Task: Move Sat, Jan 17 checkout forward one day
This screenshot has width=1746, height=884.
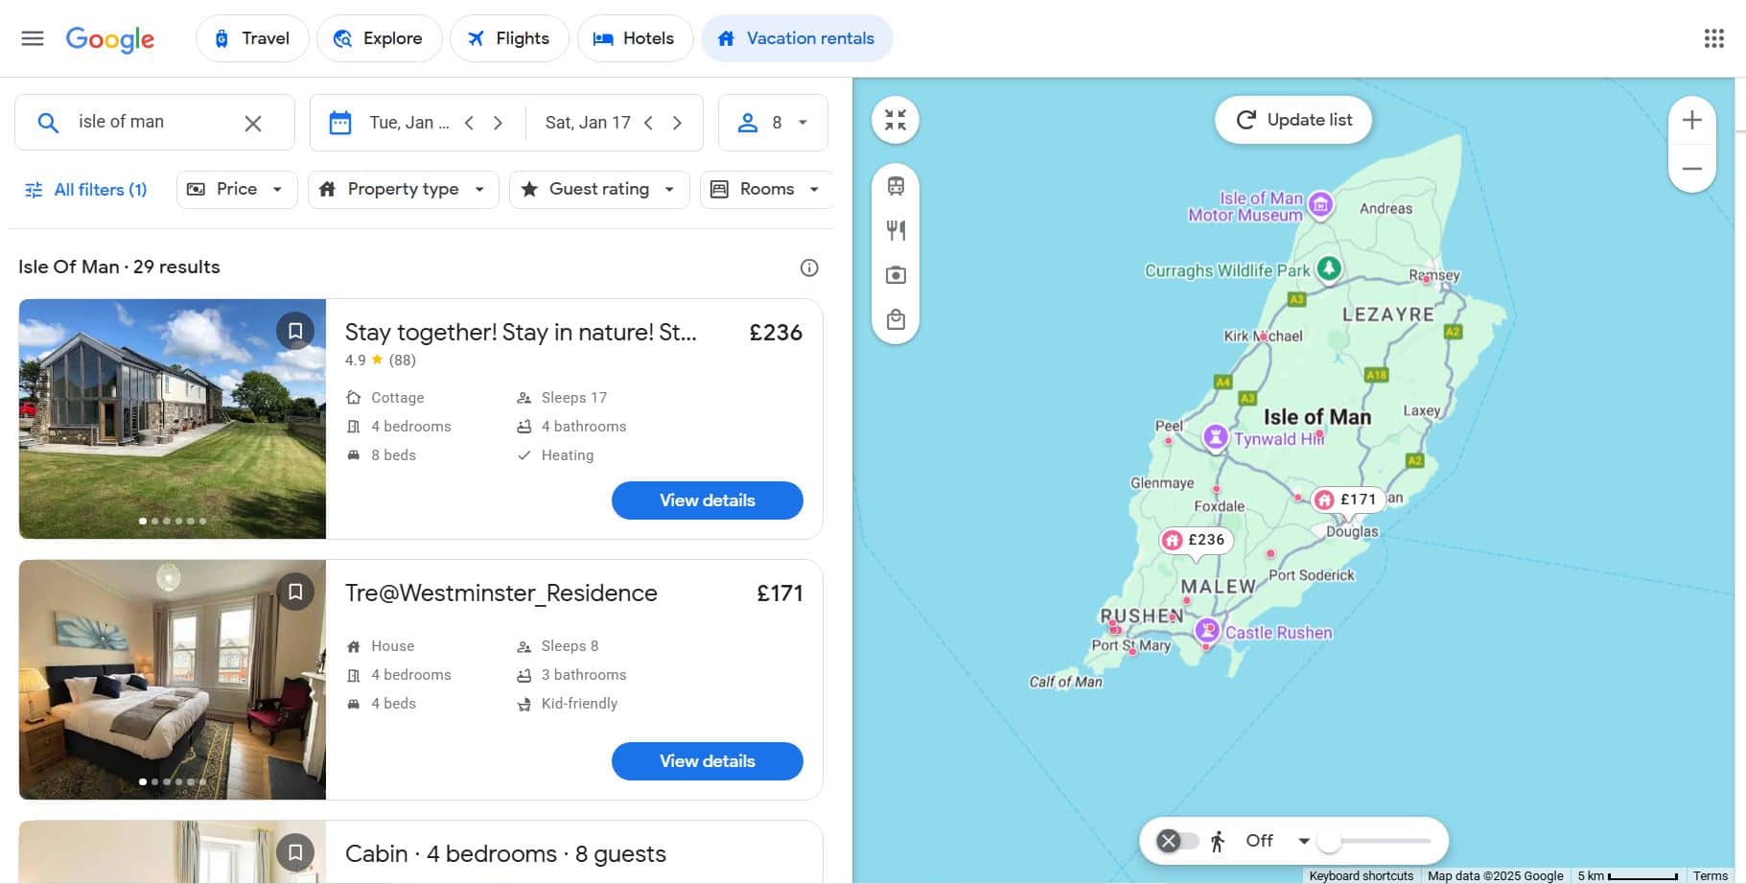Action: click(x=678, y=123)
